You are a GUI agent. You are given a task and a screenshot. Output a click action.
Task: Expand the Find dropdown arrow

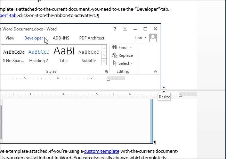[x=131, y=47]
